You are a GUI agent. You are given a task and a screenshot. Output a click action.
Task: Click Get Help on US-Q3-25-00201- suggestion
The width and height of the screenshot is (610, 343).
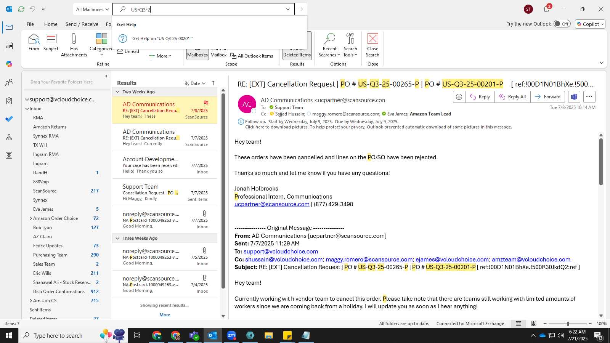tap(210, 38)
